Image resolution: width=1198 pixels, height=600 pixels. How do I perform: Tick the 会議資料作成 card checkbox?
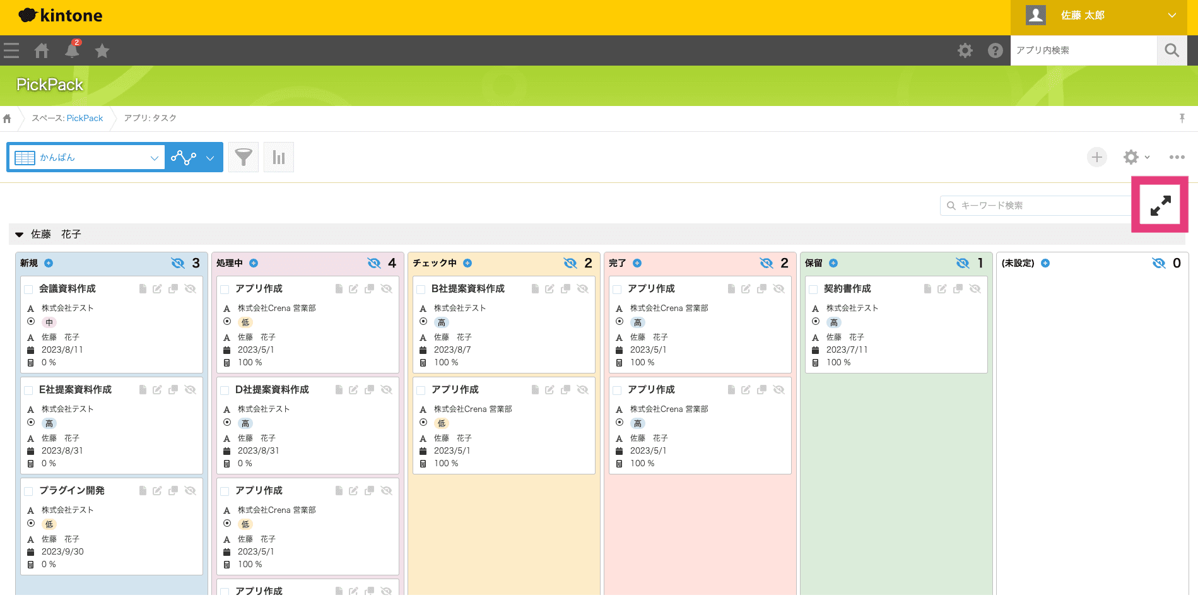pos(28,290)
